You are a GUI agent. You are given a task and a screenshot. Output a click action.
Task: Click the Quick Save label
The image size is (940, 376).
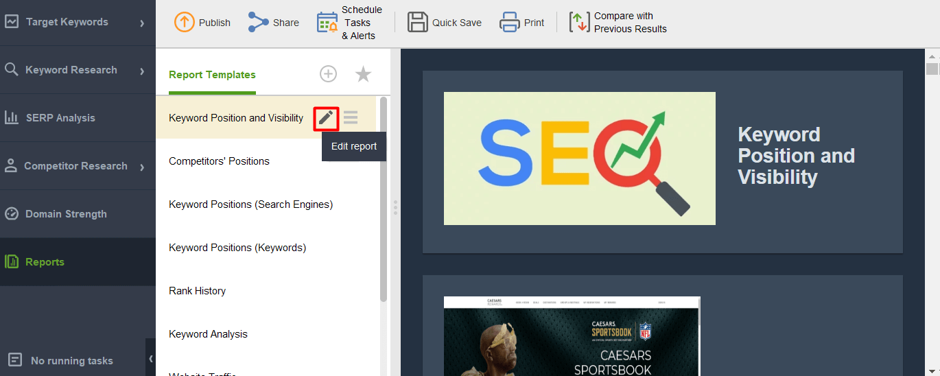[457, 23]
